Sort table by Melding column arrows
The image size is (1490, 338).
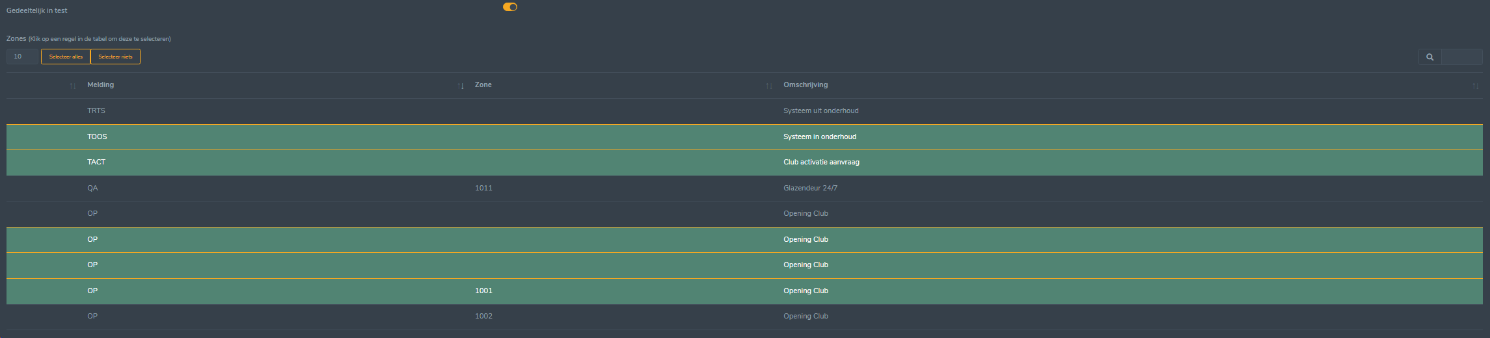point(461,86)
